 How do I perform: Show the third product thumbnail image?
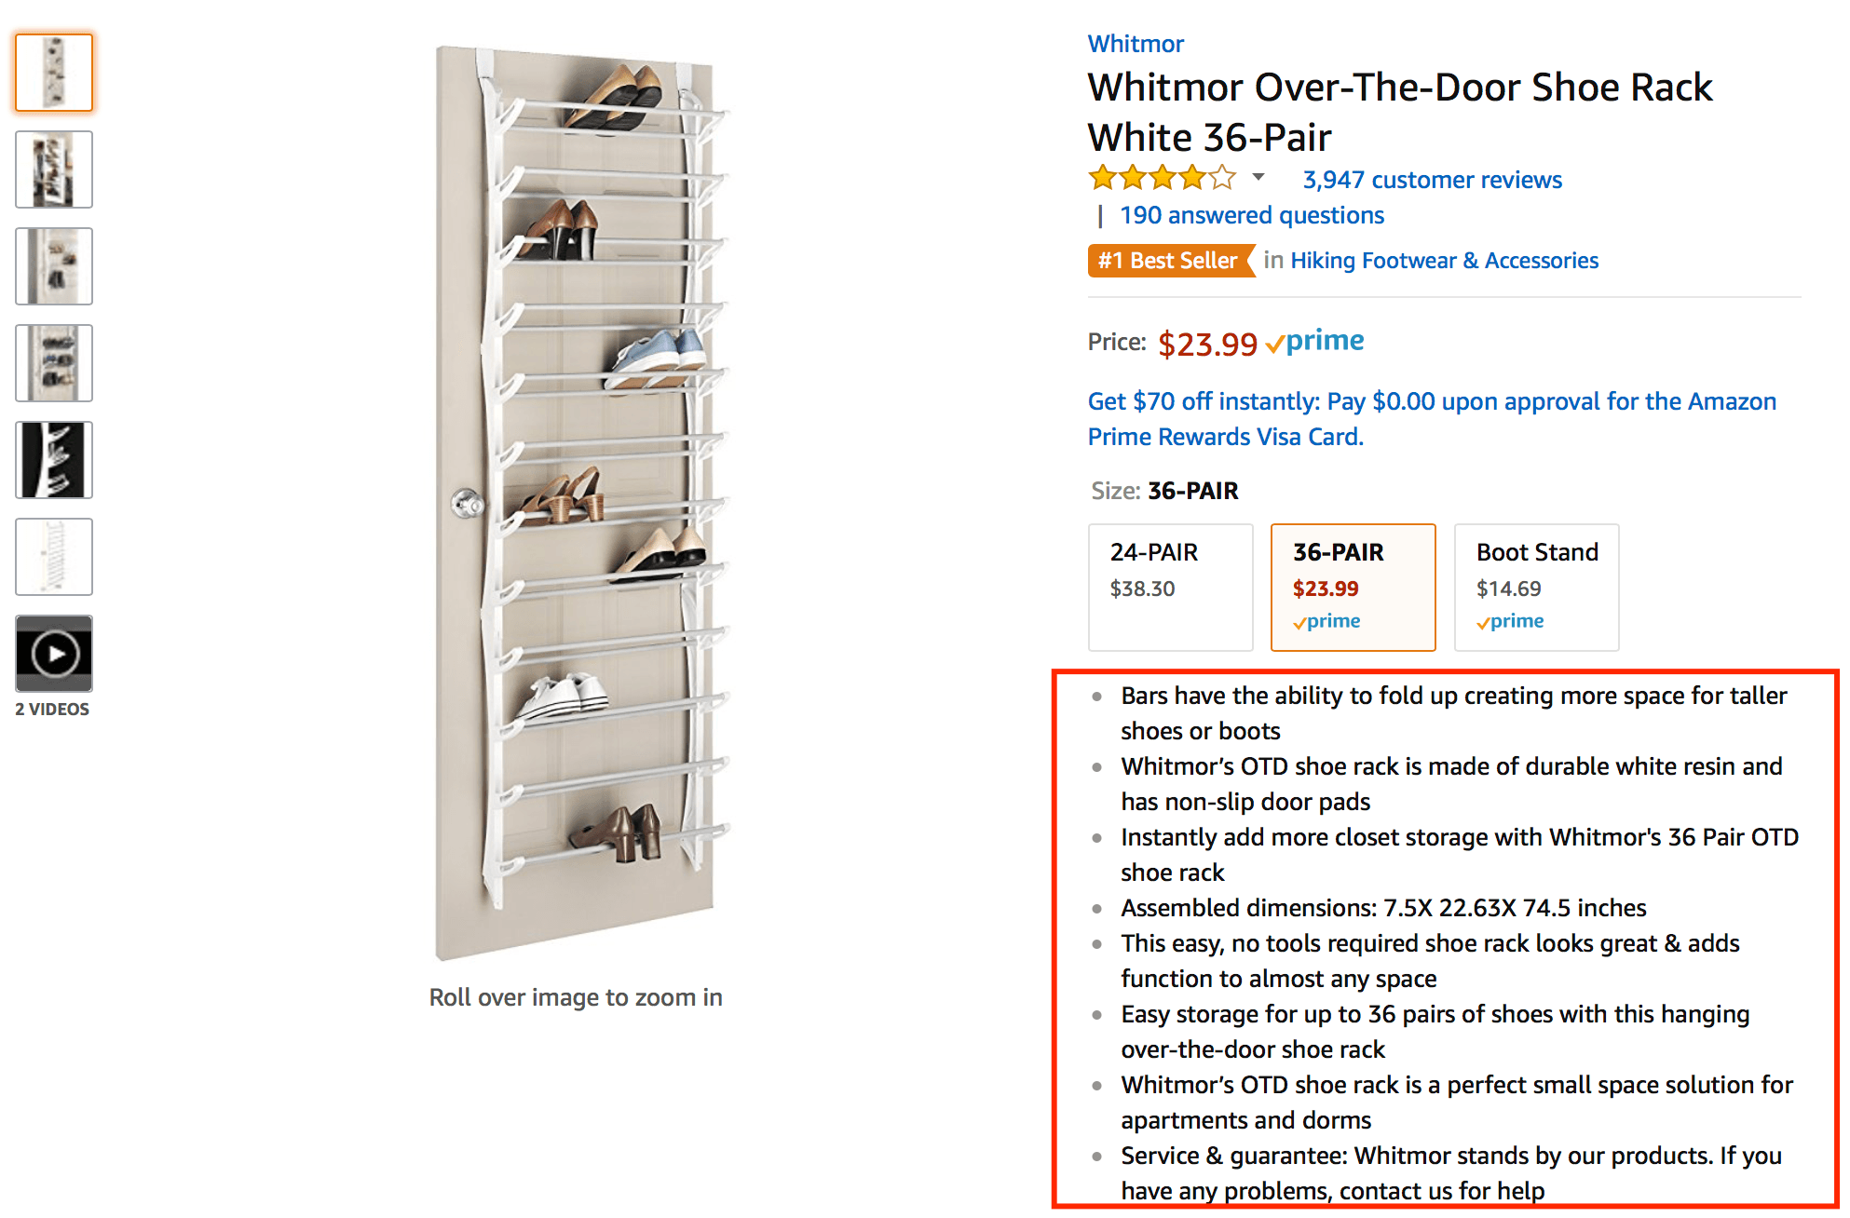[x=54, y=266]
